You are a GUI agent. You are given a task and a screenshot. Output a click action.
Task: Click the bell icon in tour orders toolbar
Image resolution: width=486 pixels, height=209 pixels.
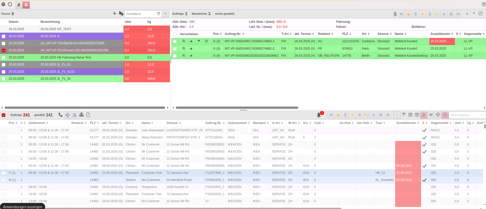(x=395, y=14)
